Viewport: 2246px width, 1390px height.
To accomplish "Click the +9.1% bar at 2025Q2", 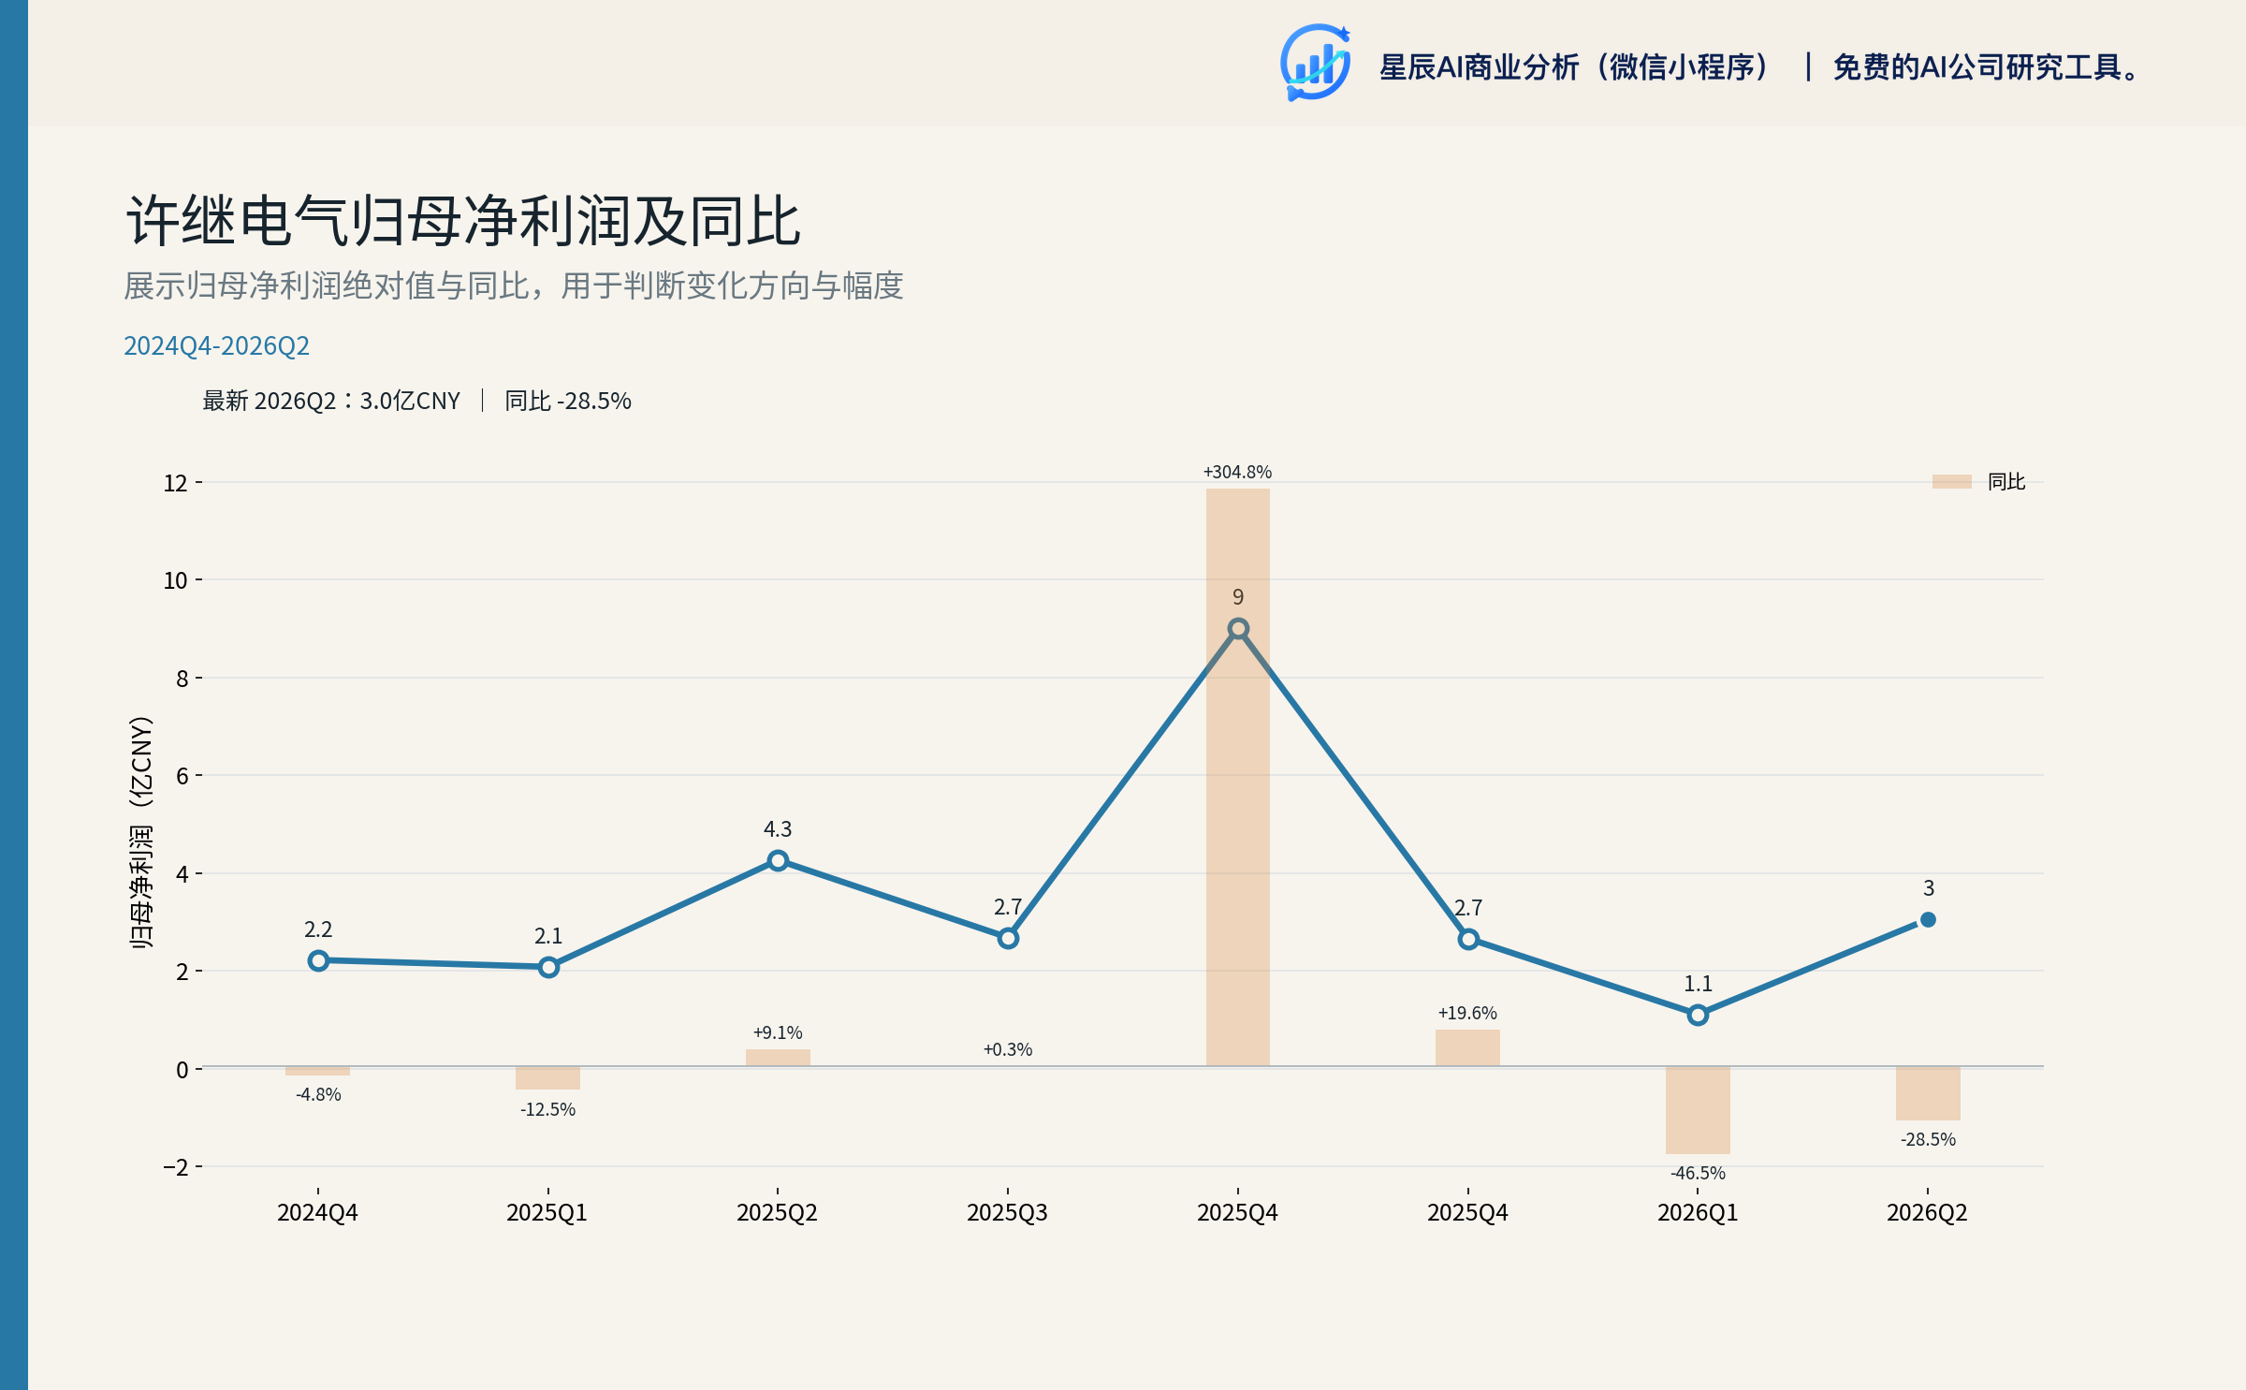I will pyautogui.click(x=778, y=1058).
